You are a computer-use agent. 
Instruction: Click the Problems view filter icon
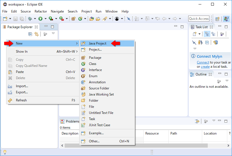(197, 121)
